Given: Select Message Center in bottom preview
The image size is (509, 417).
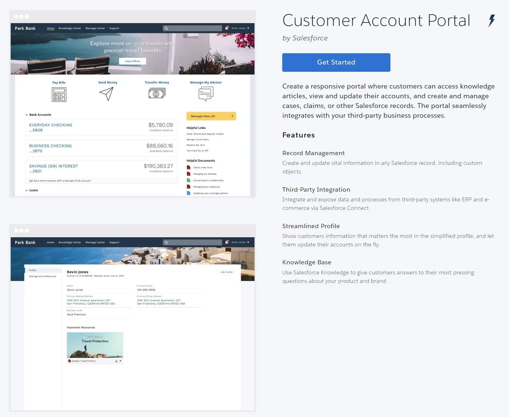Looking at the screenshot, I should click(x=95, y=242).
